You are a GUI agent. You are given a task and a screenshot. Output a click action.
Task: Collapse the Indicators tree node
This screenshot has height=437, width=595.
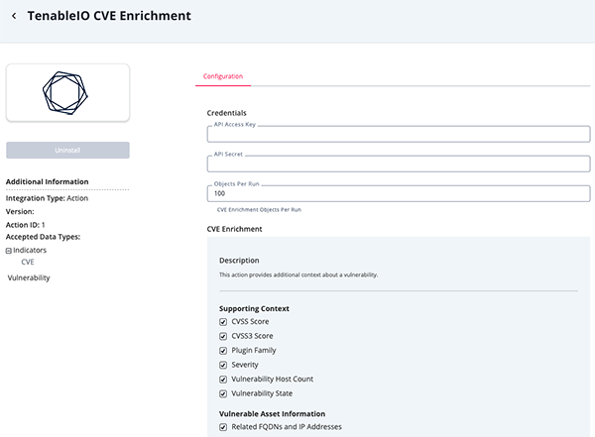9,251
